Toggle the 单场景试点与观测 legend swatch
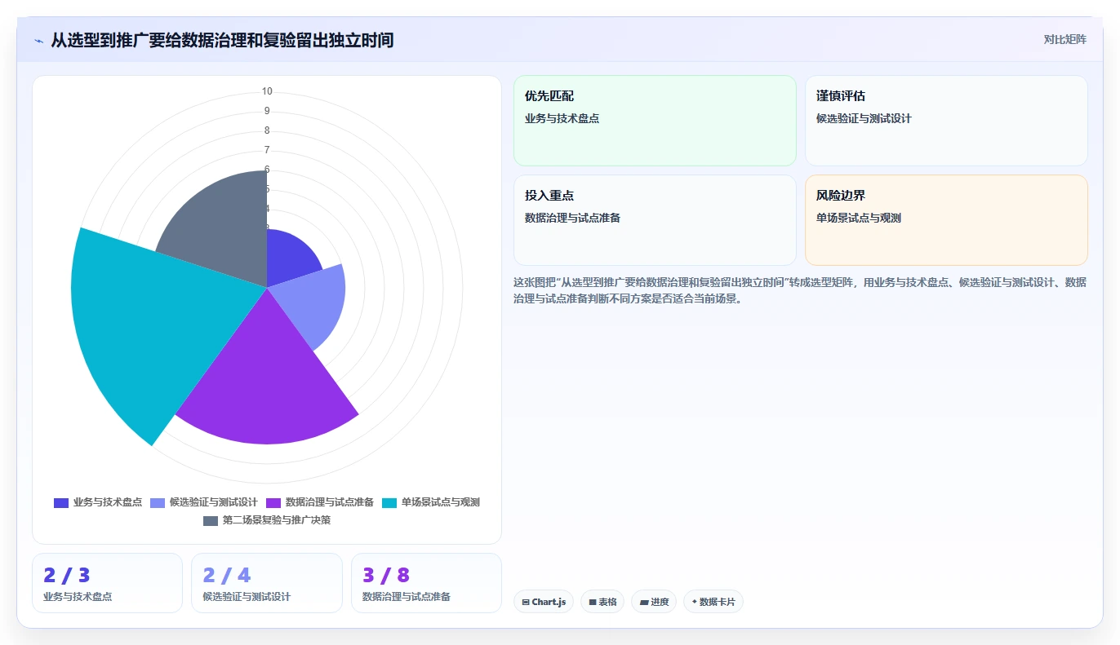The image size is (1120, 645). (389, 502)
